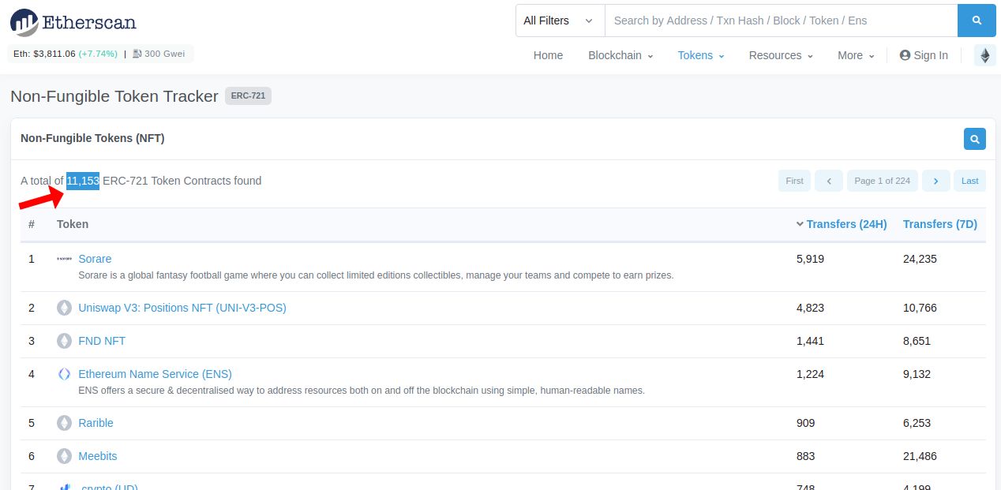Click the Token column header

pos(73,224)
